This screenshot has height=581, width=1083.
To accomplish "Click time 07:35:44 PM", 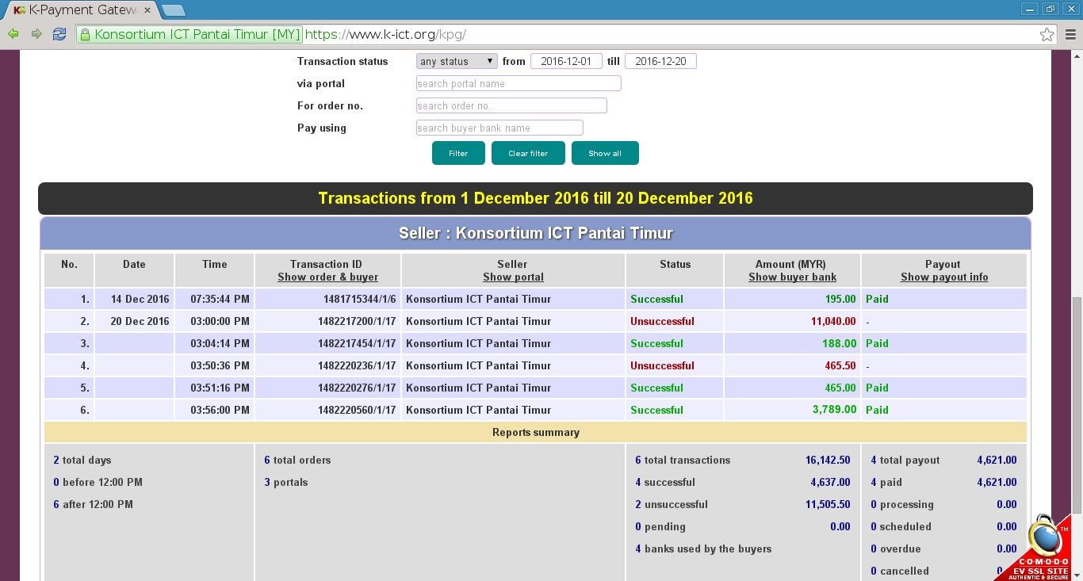I will point(220,299).
